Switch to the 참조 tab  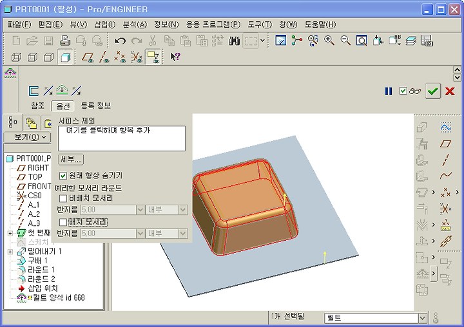click(x=37, y=106)
